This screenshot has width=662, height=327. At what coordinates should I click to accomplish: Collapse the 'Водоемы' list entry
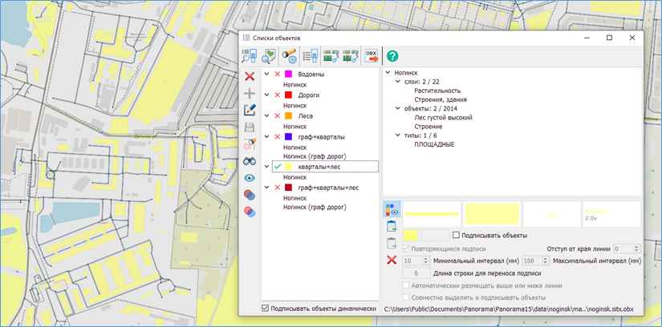click(267, 74)
